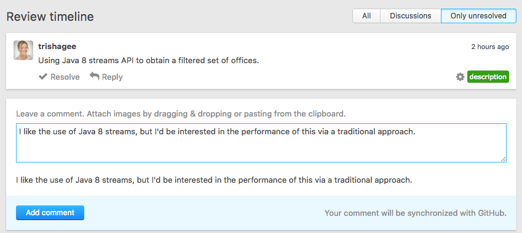Viewport: 522px width, 233px height.
Task: Click the Review timeline heading
Action: coord(50,17)
